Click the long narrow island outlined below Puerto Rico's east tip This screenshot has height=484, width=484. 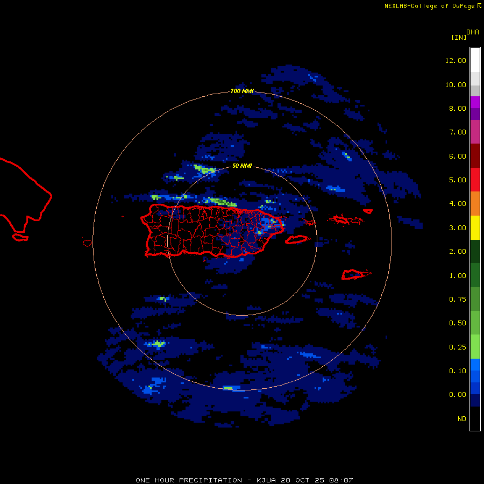pyautogui.click(x=296, y=239)
